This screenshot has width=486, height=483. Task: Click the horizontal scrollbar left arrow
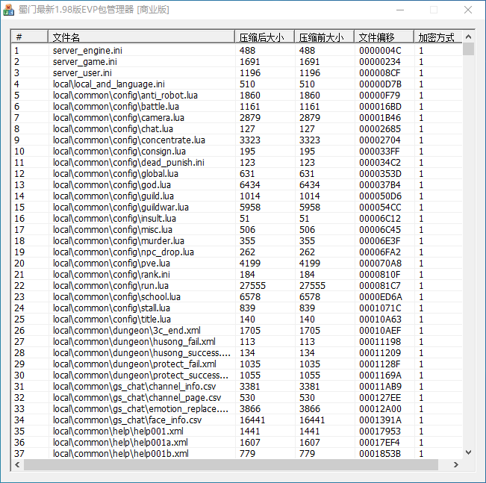(x=17, y=464)
